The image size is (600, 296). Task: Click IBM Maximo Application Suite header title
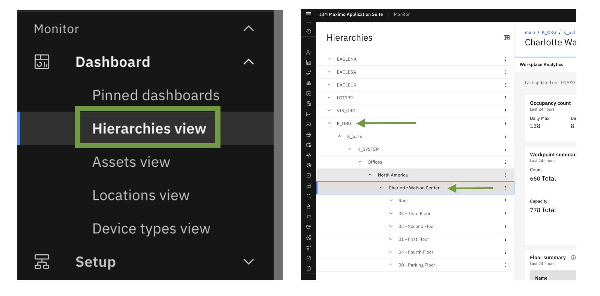(351, 14)
